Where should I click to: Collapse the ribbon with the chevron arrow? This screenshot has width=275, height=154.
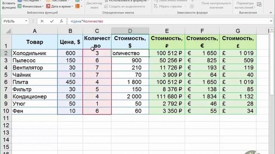click(271, 13)
